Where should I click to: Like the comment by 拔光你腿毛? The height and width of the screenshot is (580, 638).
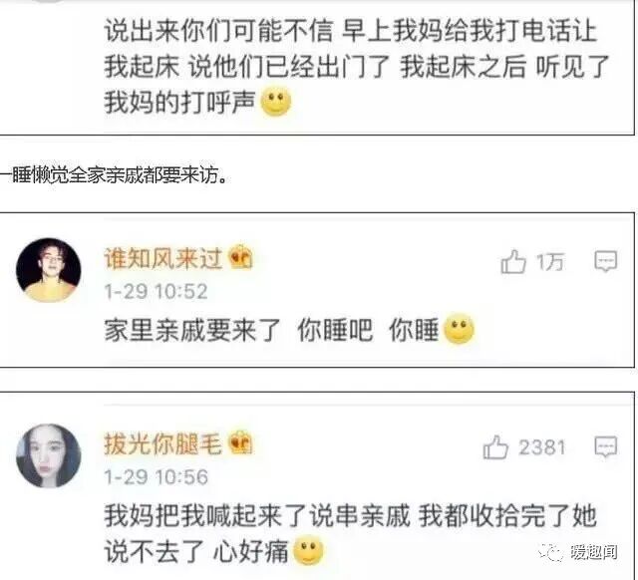point(495,447)
